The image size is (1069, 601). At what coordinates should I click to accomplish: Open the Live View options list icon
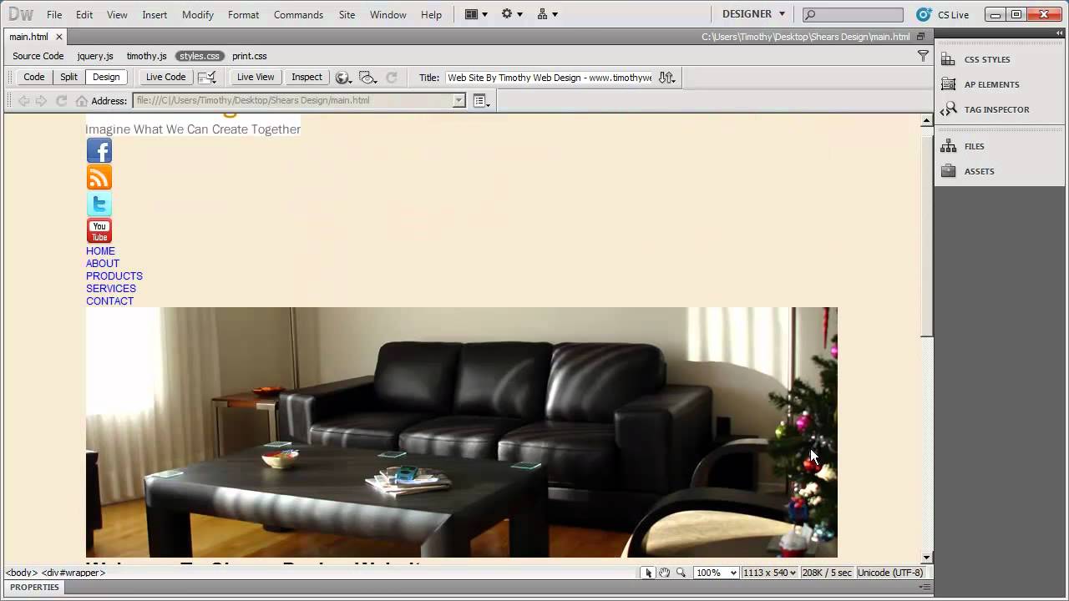coord(482,100)
